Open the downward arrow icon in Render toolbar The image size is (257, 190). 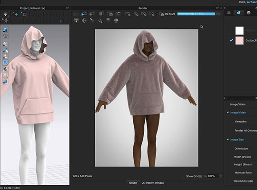76,20
